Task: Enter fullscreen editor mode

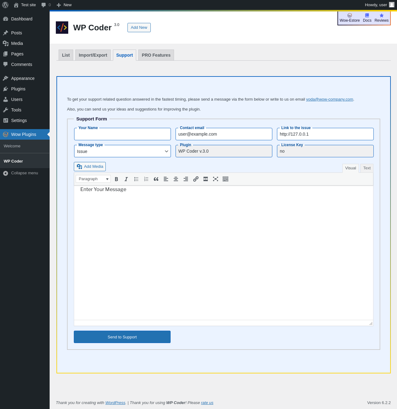Action: (216, 179)
